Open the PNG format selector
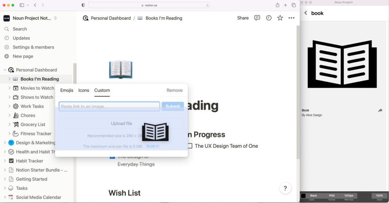 click(x=332, y=195)
